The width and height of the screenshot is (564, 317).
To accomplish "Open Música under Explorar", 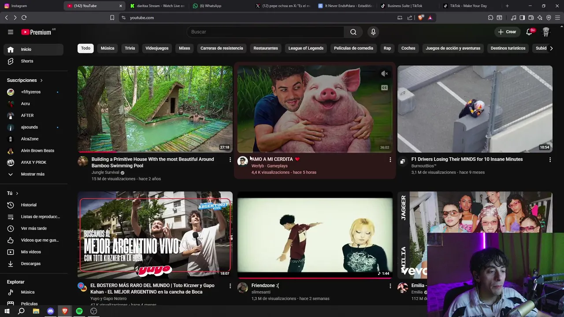I will coord(33,292).
